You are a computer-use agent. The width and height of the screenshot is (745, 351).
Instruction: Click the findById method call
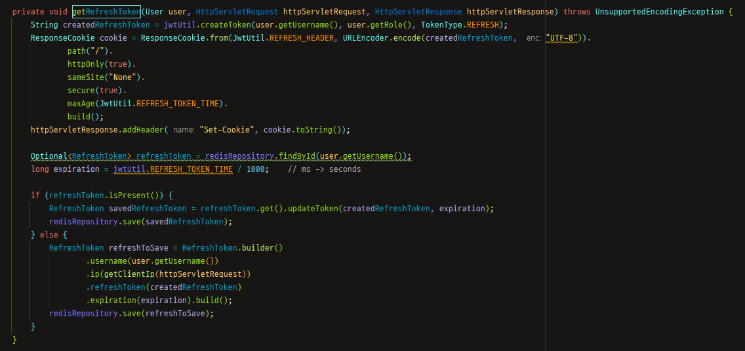[x=298, y=156]
